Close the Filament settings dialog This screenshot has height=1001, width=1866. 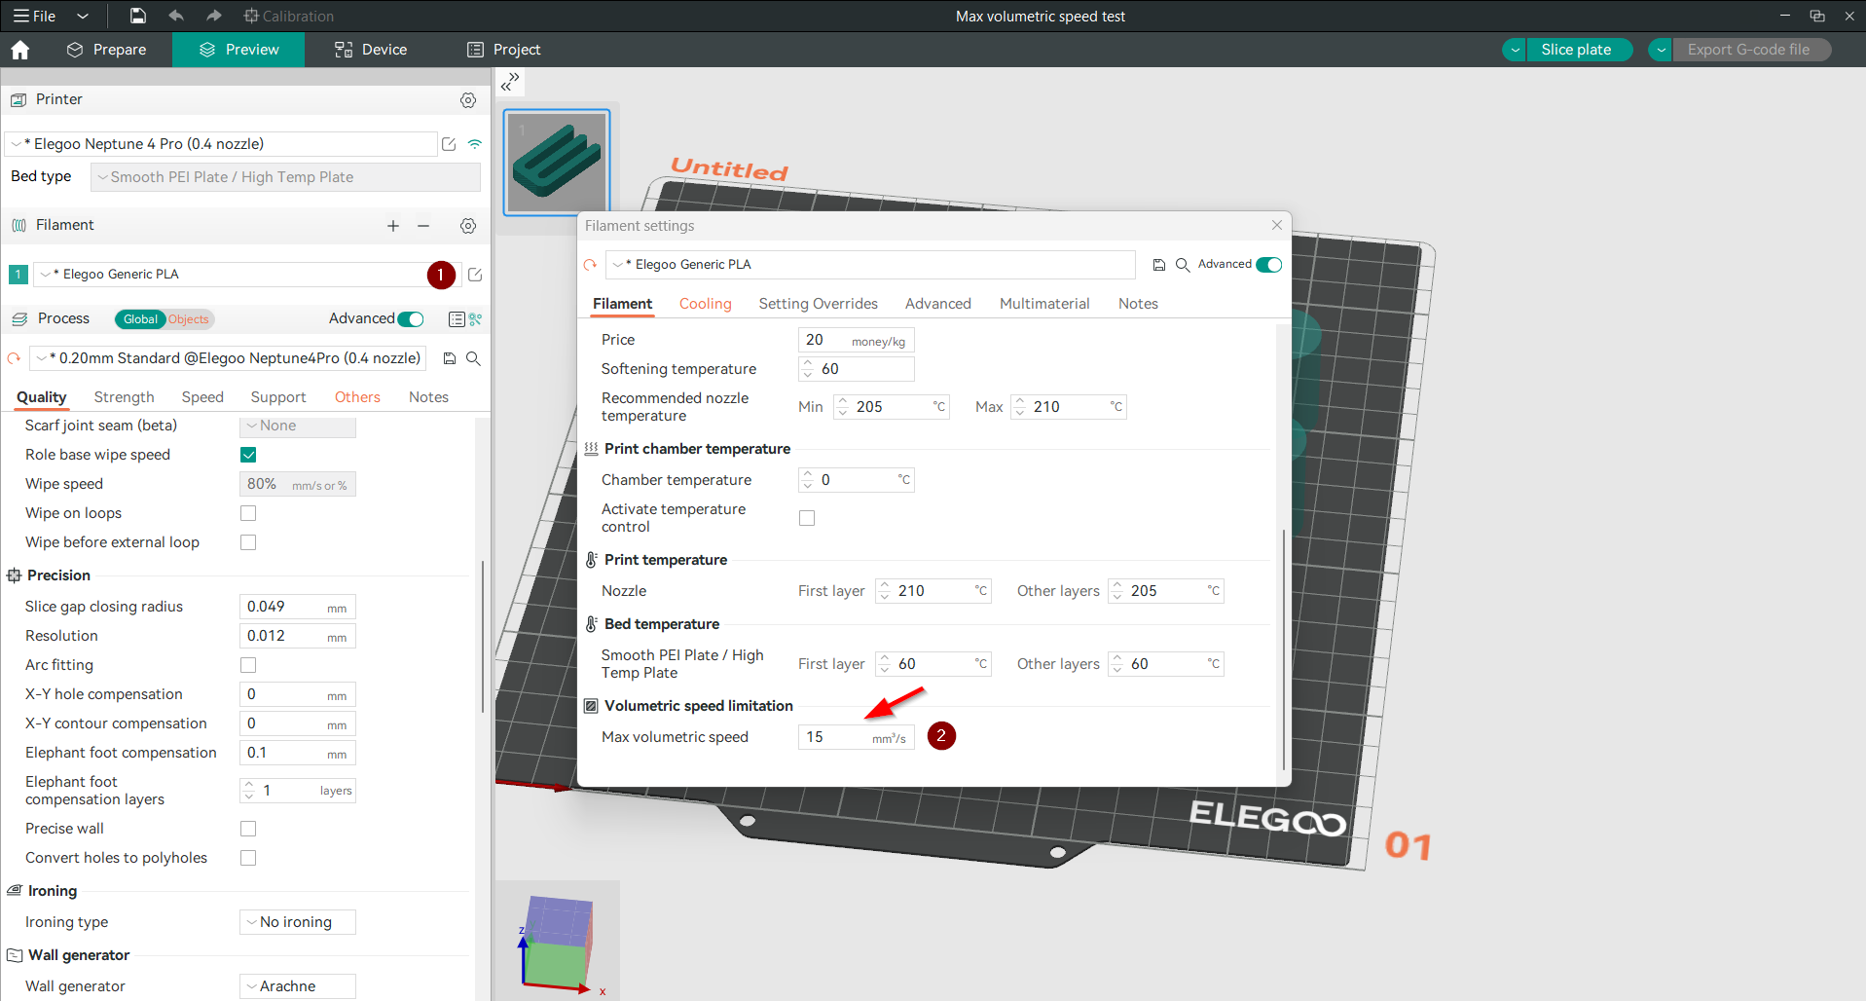(1276, 225)
